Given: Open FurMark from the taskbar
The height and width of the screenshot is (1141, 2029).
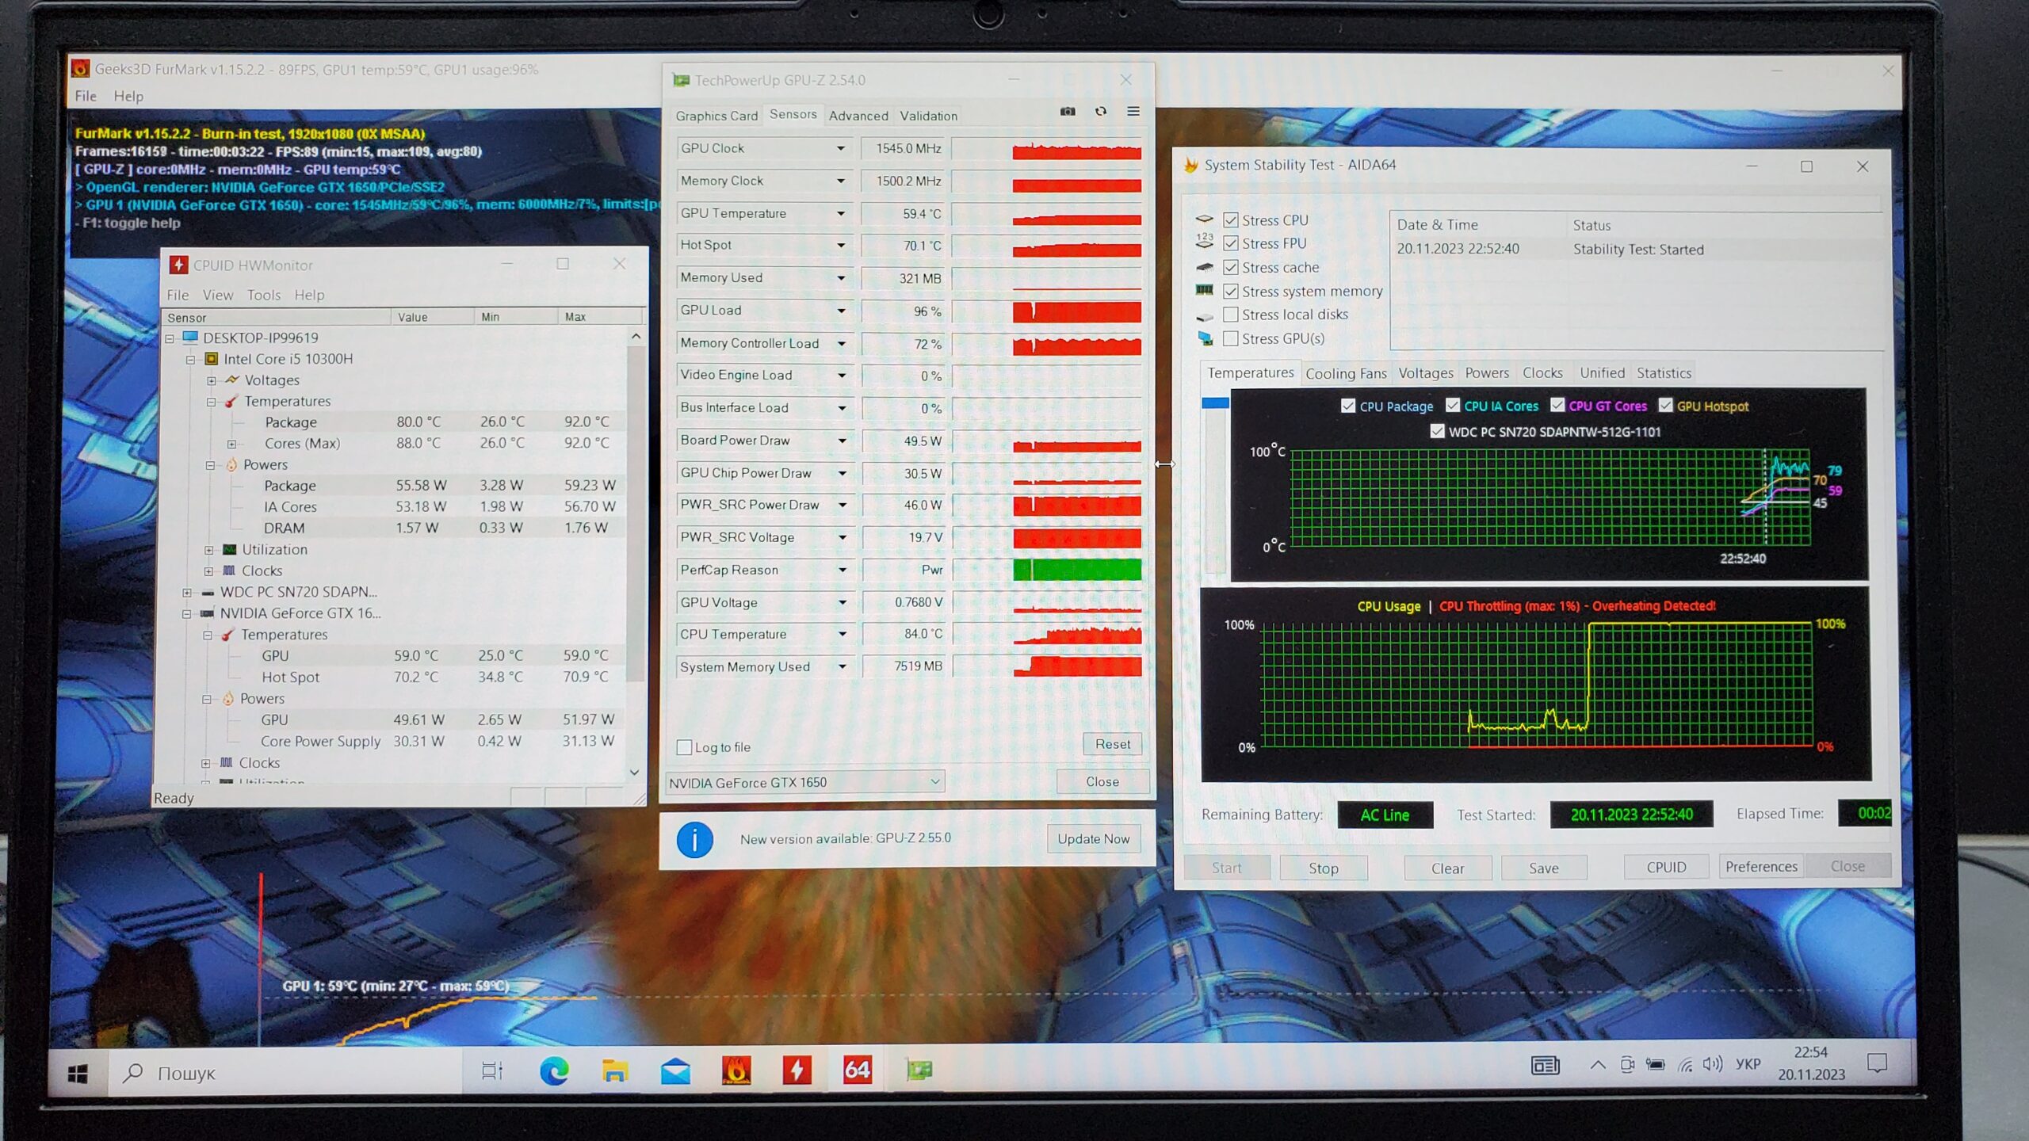Looking at the screenshot, I should click(x=736, y=1070).
